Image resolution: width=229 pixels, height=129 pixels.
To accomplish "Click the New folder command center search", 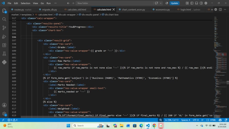I will point(114,3).
